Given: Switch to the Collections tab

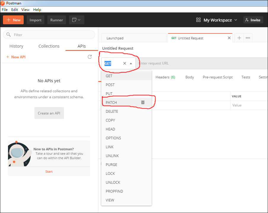Looking at the screenshot, I should coord(49,46).
